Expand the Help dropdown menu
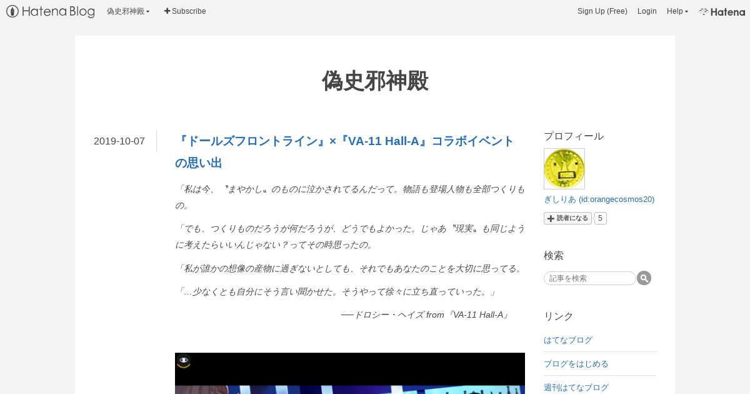750x394 pixels. 677,11
